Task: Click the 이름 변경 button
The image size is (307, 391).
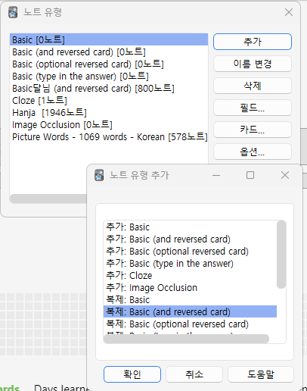Action: pos(253,64)
